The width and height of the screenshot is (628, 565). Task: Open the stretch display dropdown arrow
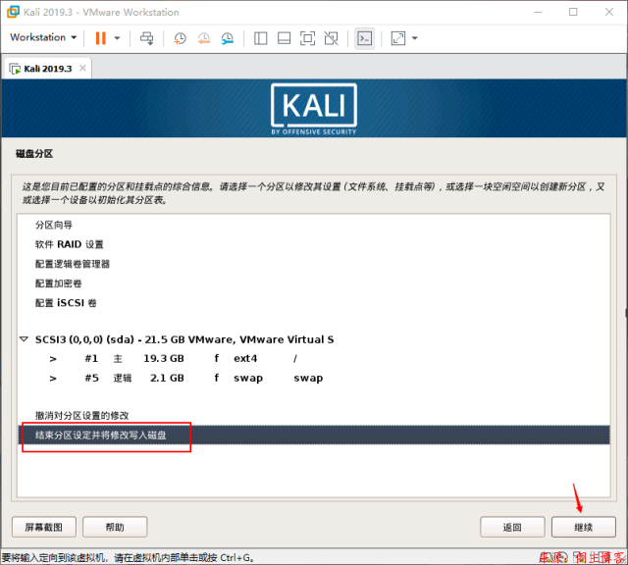(415, 38)
